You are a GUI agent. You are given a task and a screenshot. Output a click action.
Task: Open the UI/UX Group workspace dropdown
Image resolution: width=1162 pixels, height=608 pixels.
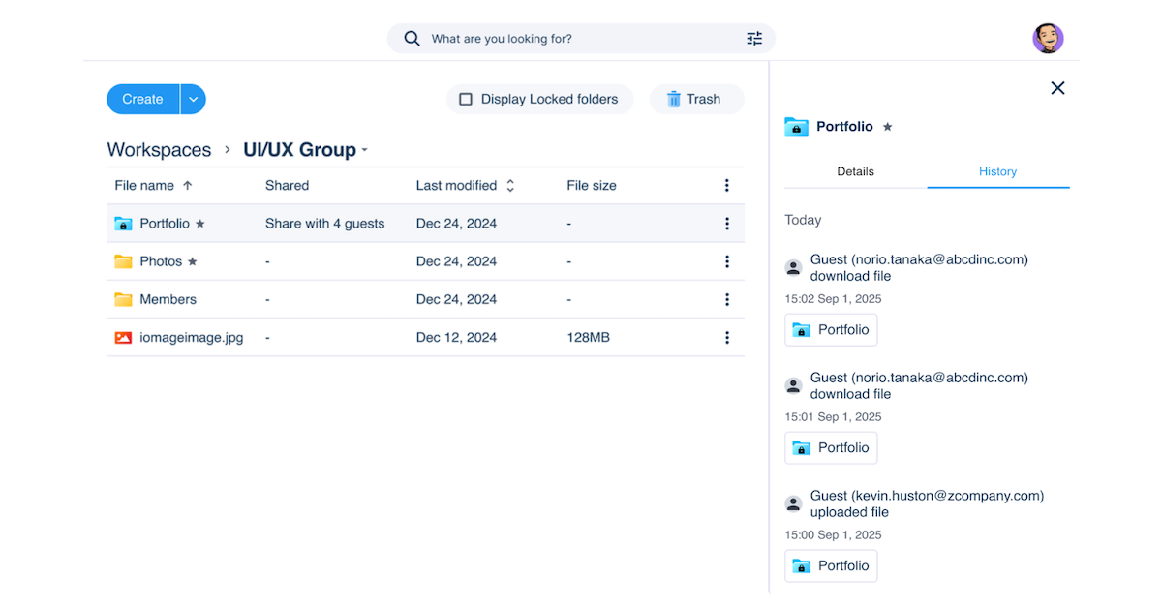click(x=365, y=150)
